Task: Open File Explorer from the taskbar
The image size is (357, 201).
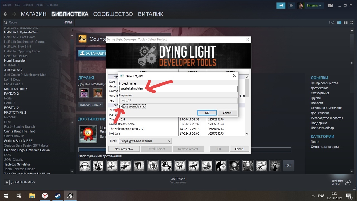Action: 32,196
